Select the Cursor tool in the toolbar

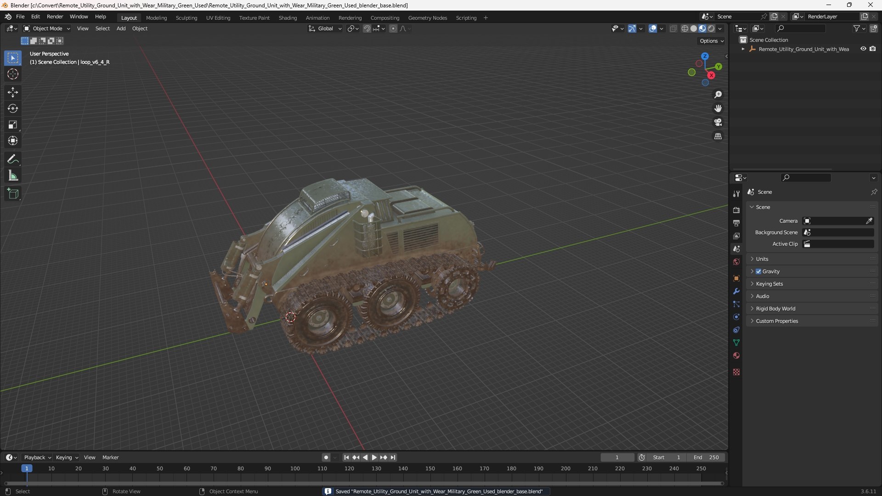12,74
